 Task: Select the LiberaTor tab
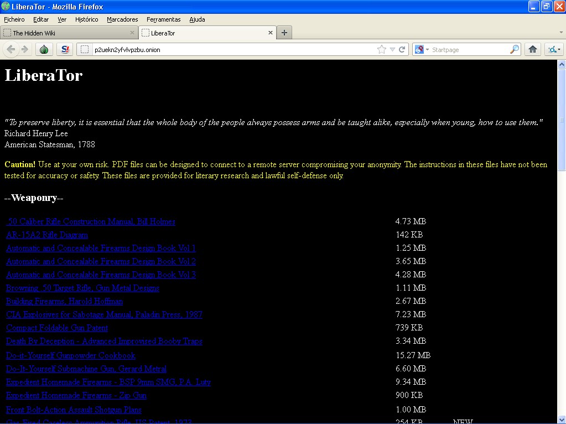point(207,33)
